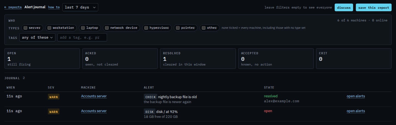Click 'disk / at 92%' alert text

(167, 112)
